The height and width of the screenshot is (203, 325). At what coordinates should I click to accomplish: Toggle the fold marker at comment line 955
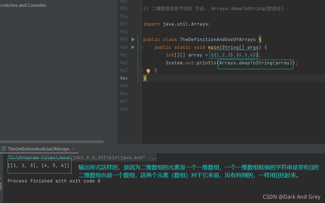point(141,8)
